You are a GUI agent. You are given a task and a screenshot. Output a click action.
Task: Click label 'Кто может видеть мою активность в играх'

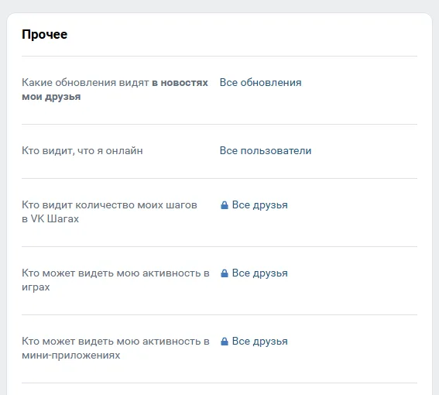pyautogui.click(x=115, y=280)
